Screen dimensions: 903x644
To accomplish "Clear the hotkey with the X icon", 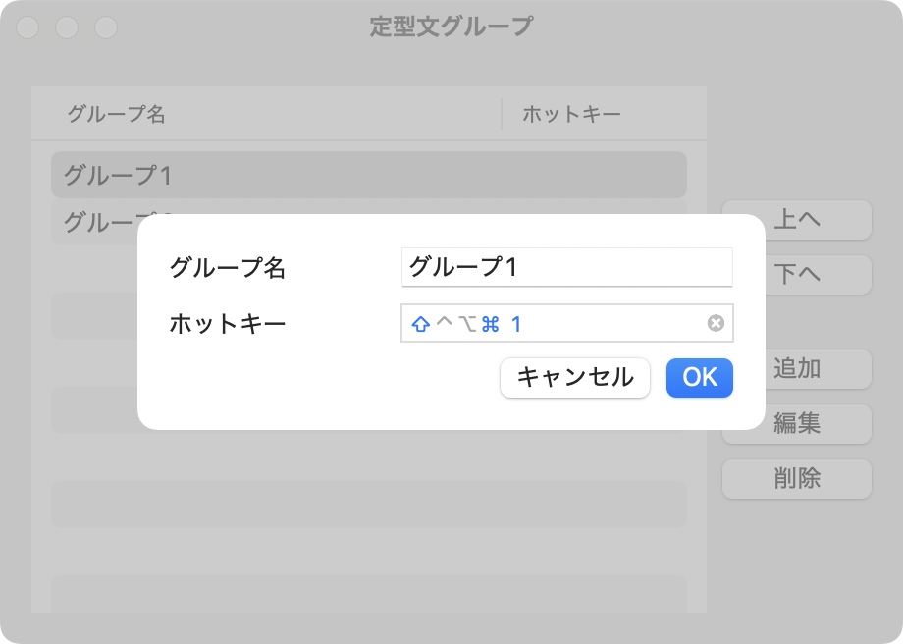I will pos(716,323).
